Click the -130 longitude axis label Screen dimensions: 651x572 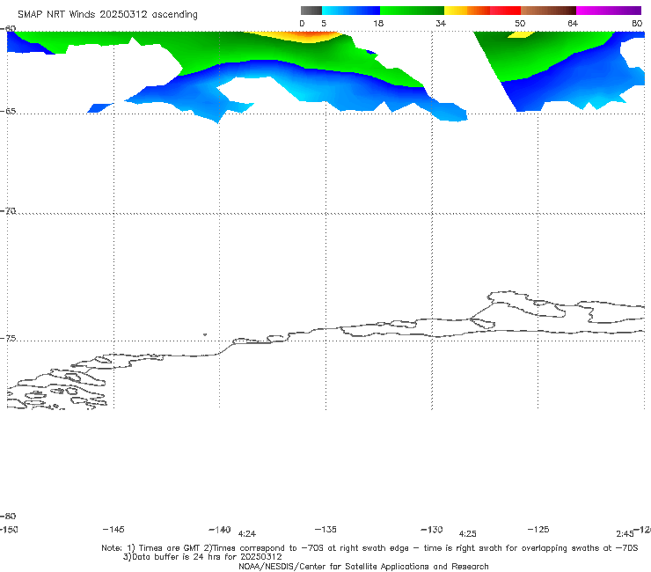[x=432, y=530]
